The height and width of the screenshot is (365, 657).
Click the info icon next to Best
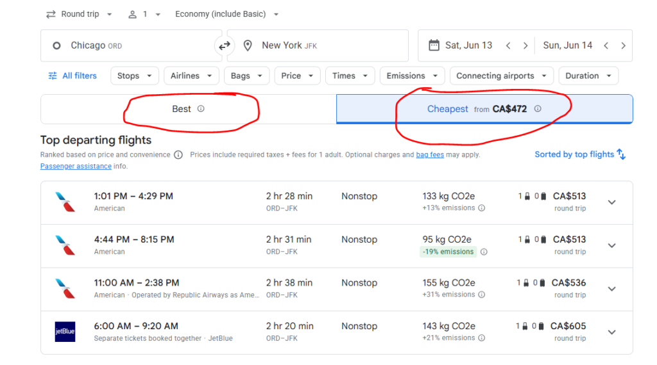click(201, 109)
